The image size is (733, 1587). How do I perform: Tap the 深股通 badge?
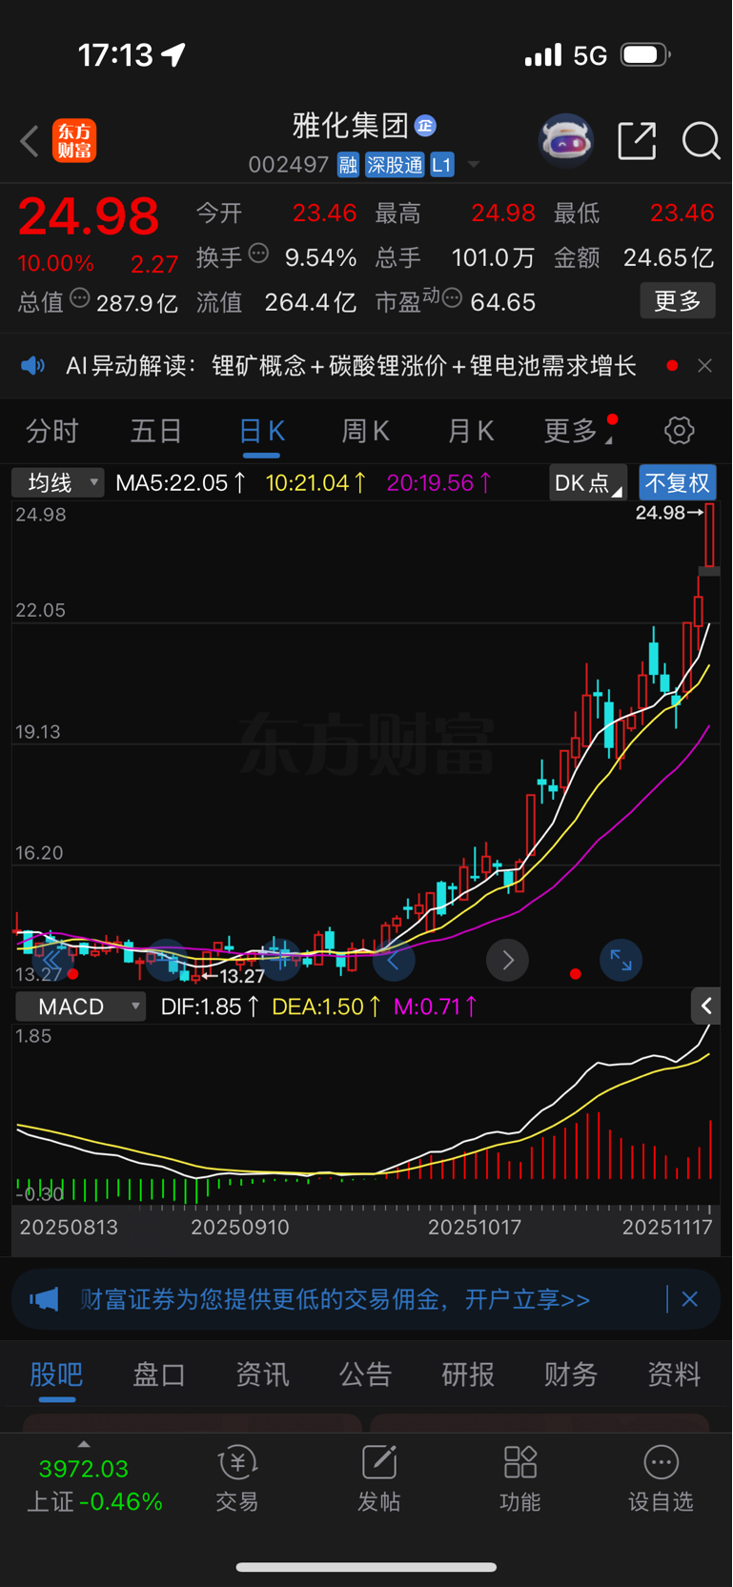coord(395,165)
